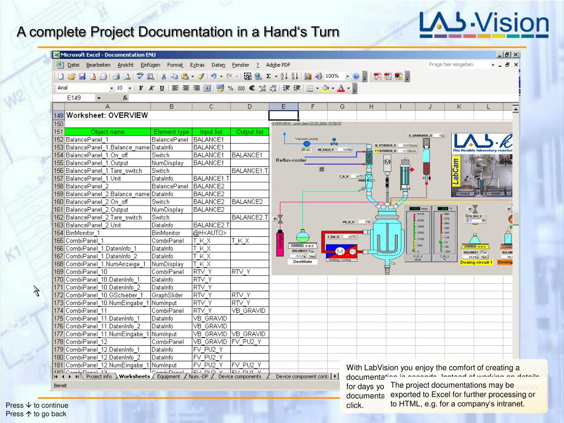The image size is (564, 423).
Task: Merge and center cells icon
Action: [207, 88]
